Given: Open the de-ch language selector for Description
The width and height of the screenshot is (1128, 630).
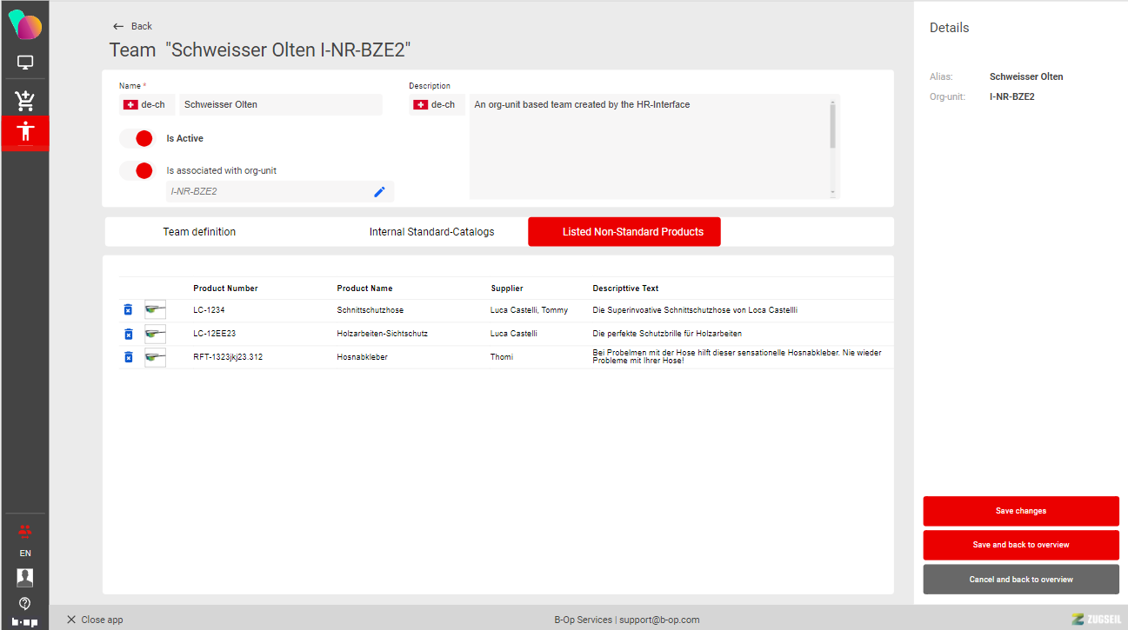Looking at the screenshot, I should [x=436, y=105].
